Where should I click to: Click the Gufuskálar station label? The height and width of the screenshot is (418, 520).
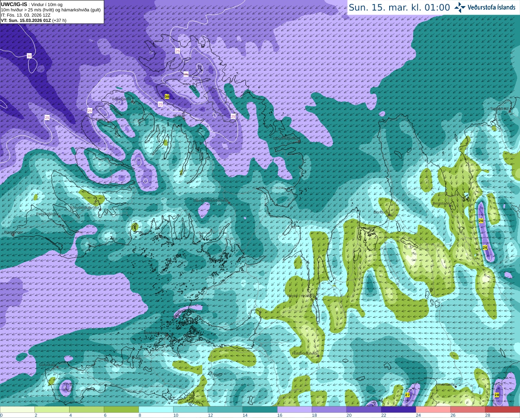[x=48, y=365]
